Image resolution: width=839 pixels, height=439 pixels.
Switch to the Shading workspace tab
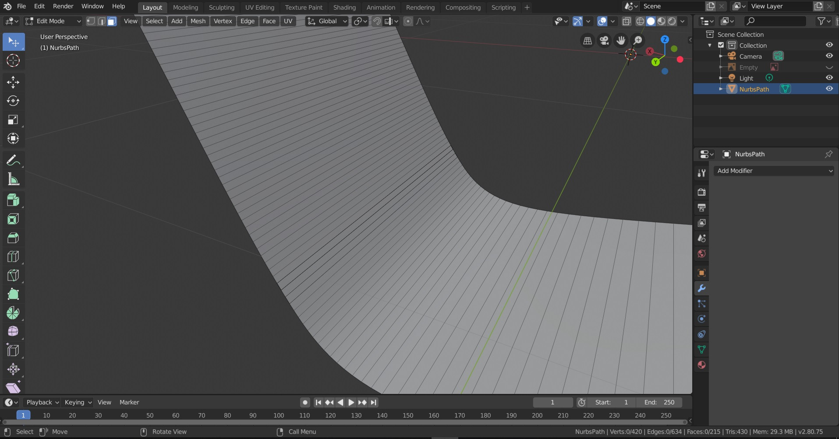pyautogui.click(x=344, y=7)
